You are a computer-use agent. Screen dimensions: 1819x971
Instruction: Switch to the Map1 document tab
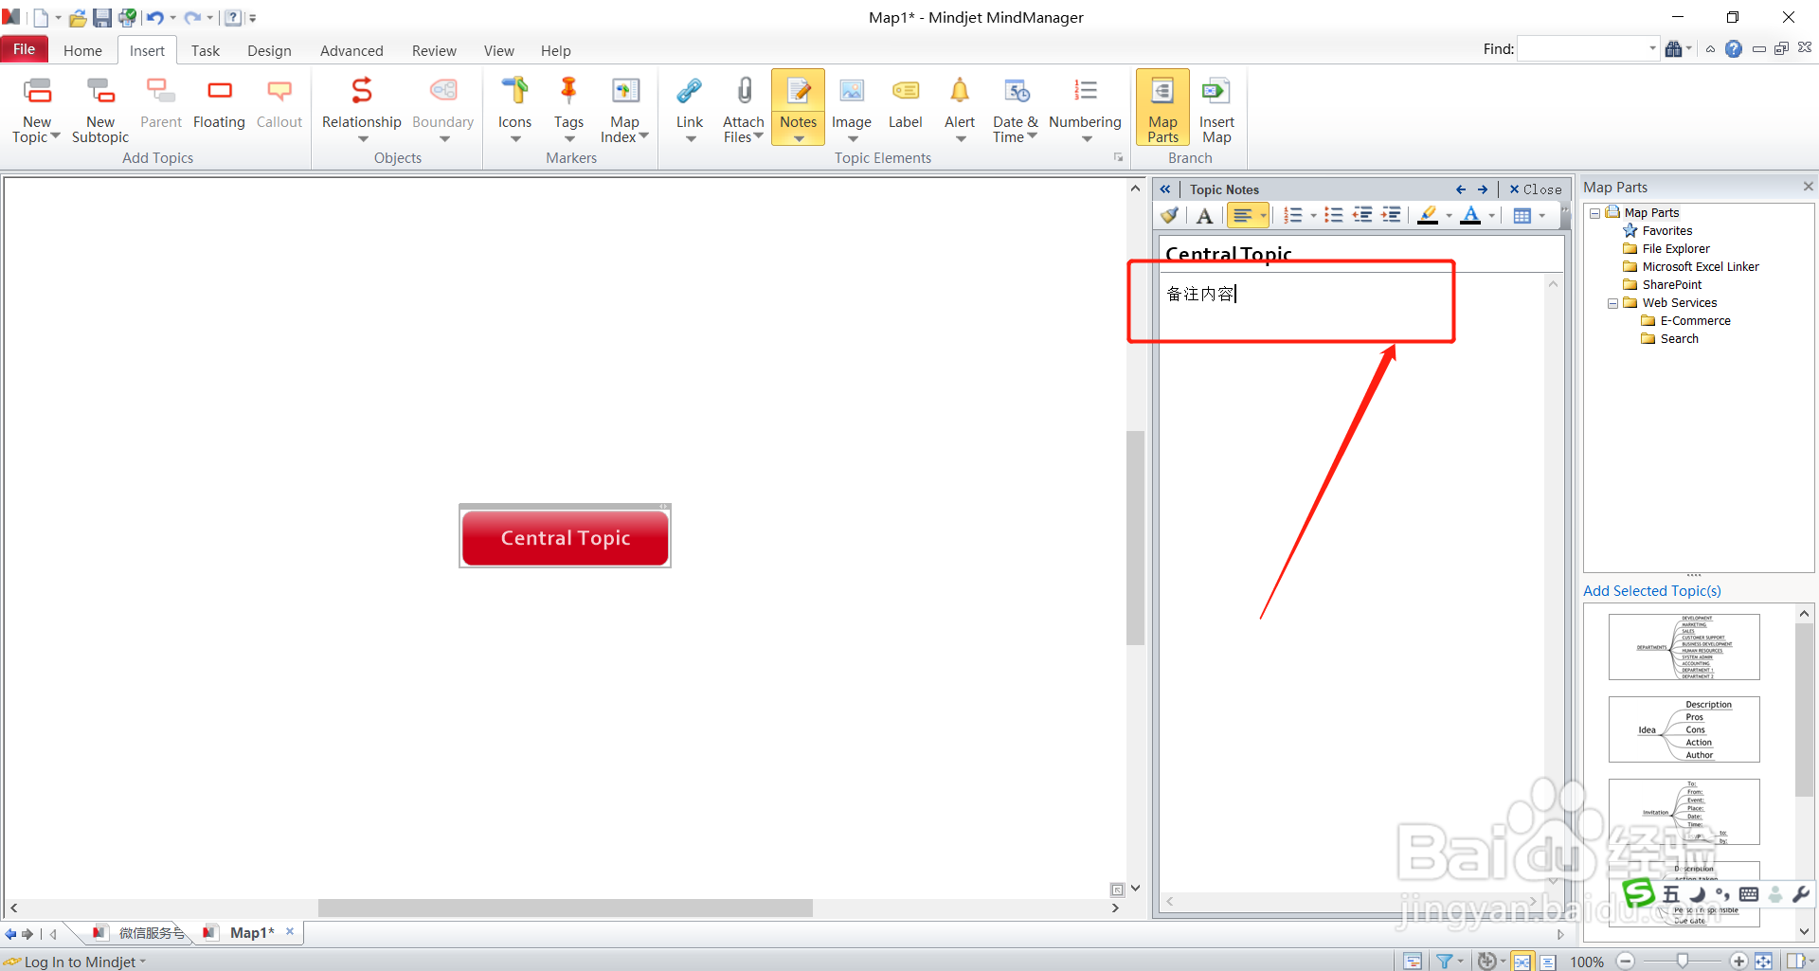tap(252, 933)
